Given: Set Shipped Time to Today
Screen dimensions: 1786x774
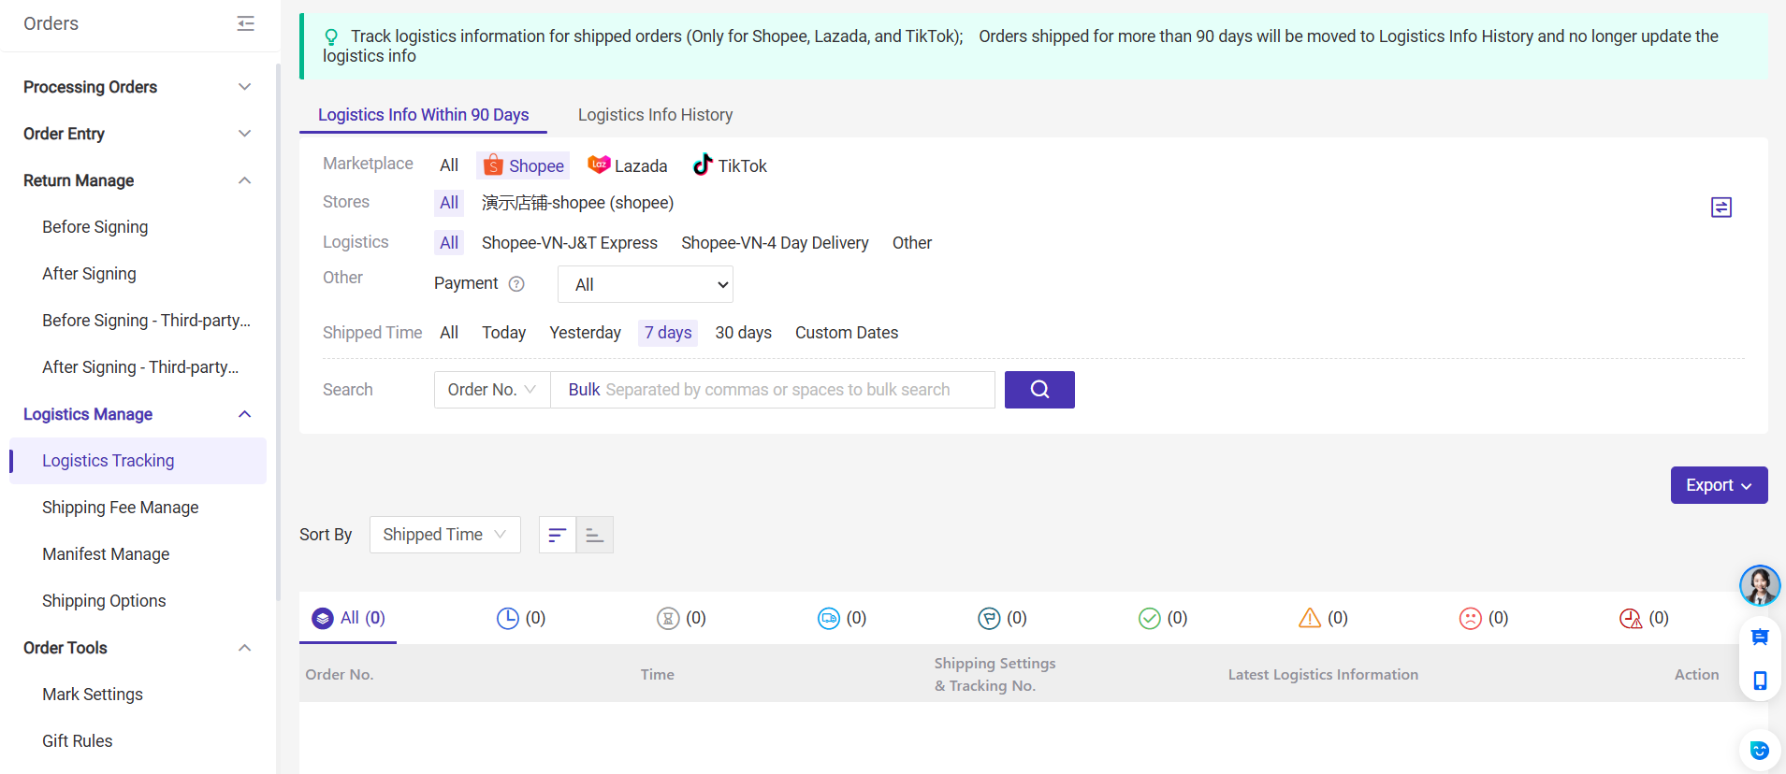Looking at the screenshot, I should (503, 333).
